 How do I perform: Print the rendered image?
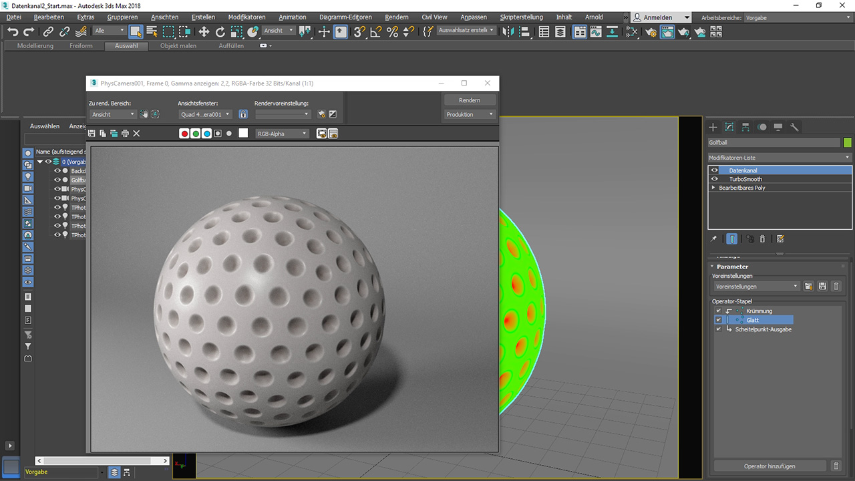125,134
